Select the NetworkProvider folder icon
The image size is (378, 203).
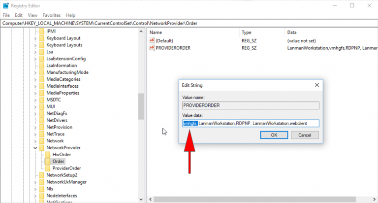42,148
